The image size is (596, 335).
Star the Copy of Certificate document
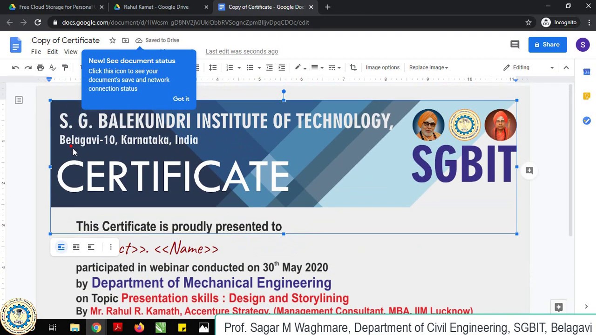coord(113,40)
